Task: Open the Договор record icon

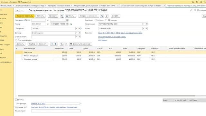Action: point(79,33)
